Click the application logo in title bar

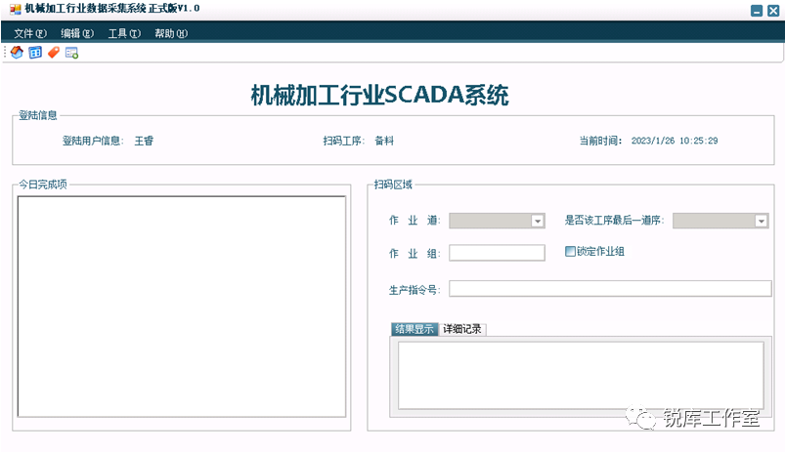pyautogui.click(x=16, y=9)
